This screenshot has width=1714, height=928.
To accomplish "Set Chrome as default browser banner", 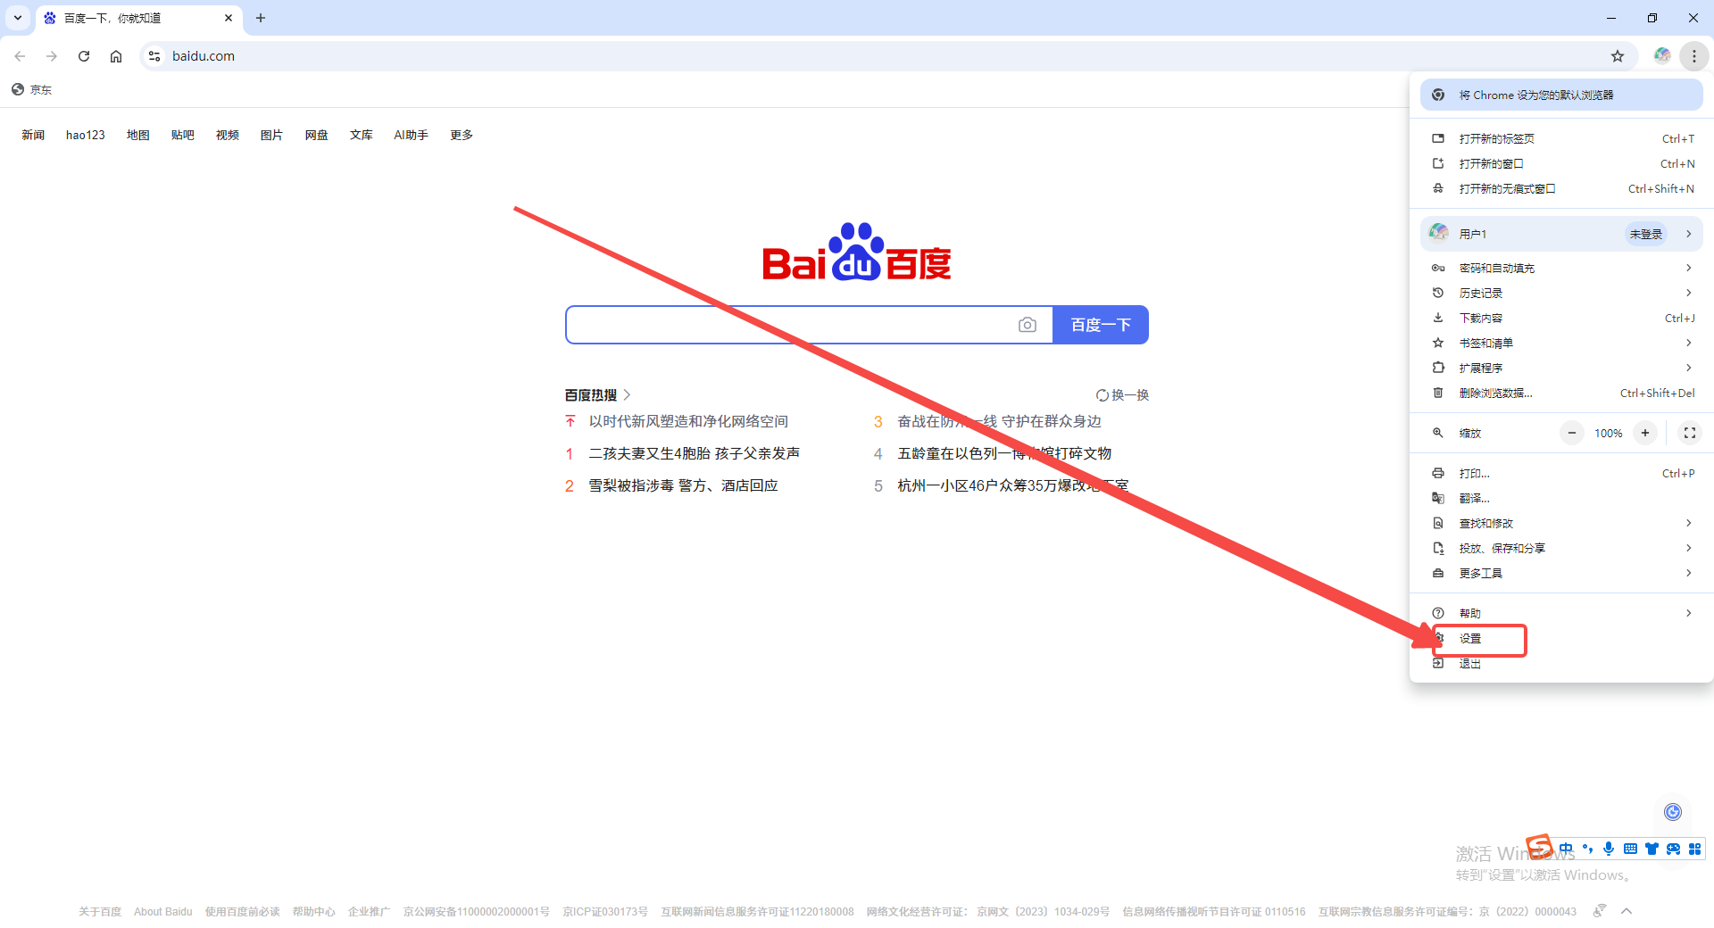I will [1561, 95].
